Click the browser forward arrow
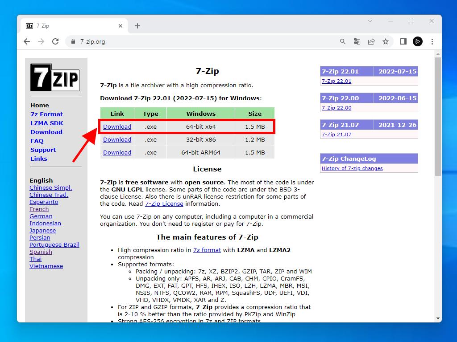 coord(41,41)
